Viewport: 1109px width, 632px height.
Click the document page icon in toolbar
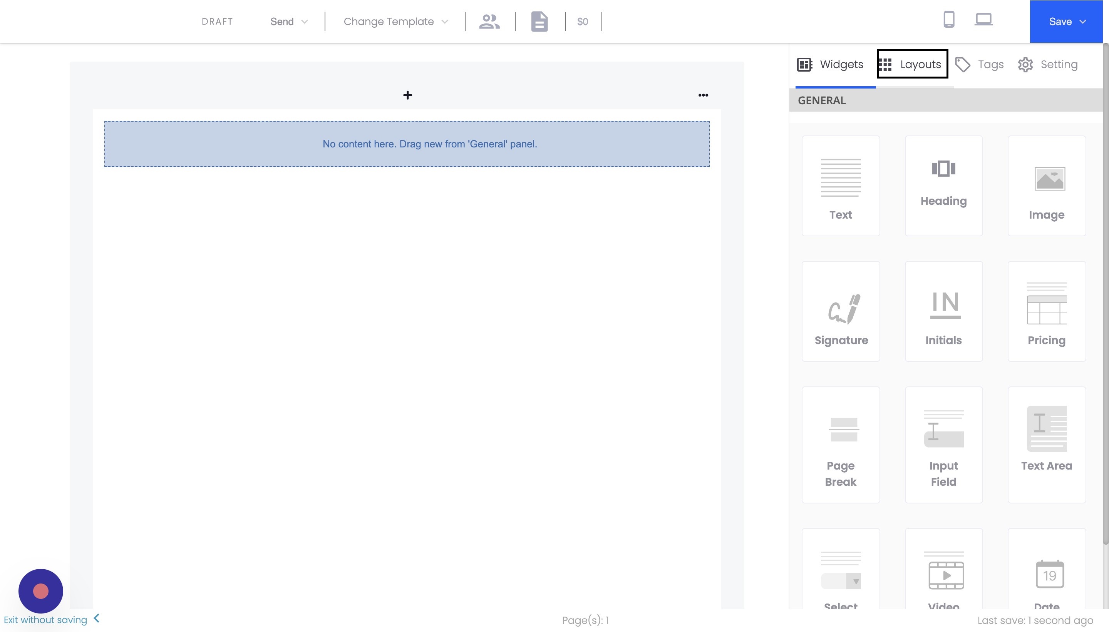point(539,22)
